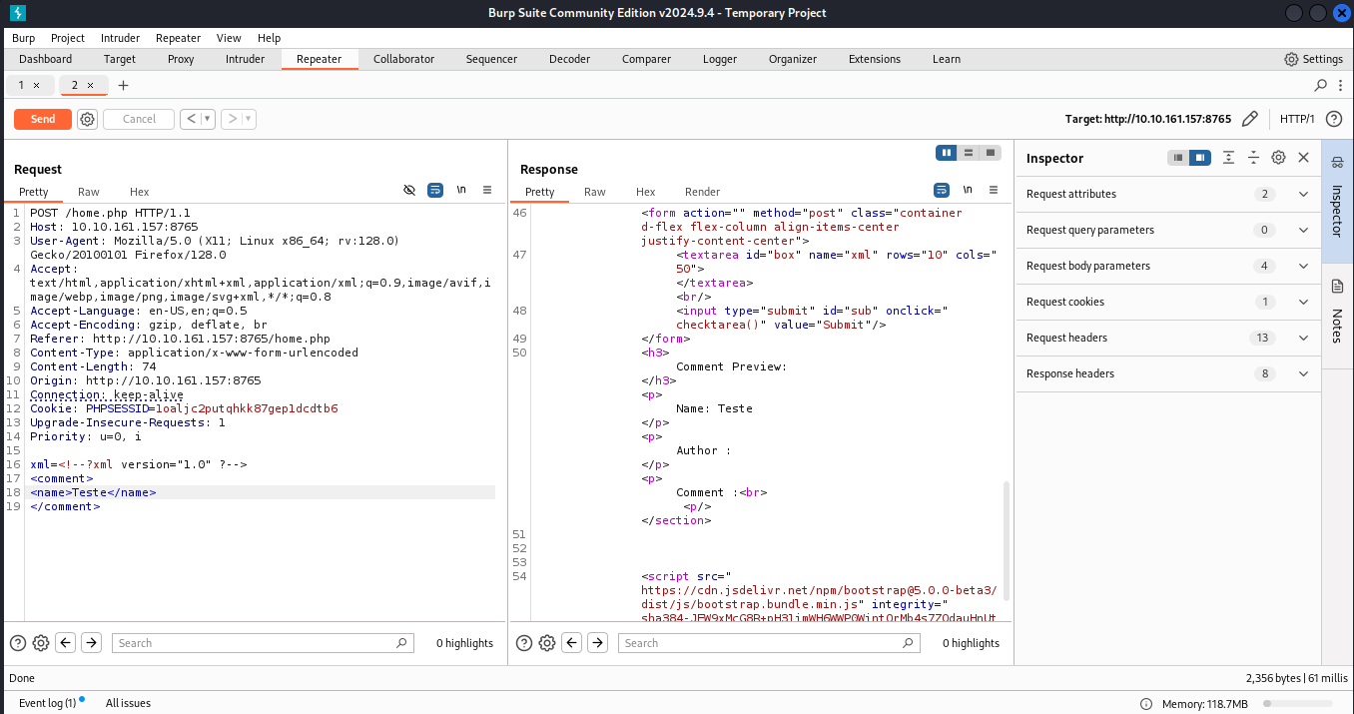
Task: Search Repeater tabs with magnifier icon
Action: [x=1321, y=85]
